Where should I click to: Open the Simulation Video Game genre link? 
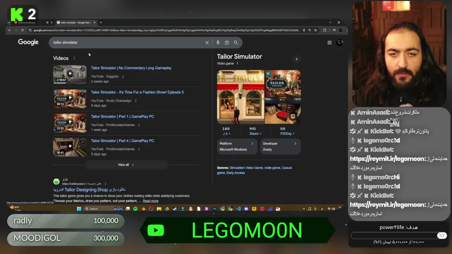[x=246, y=168]
